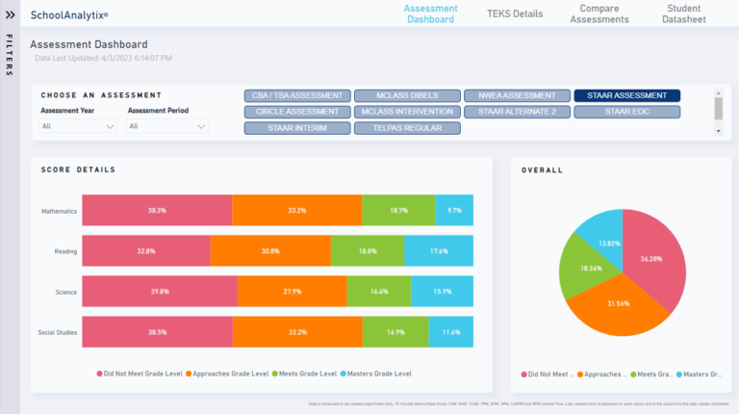The height and width of the screenshot is (414, 739).
Task: Expand the Filters panel double-chevron icon
Action: point(10,15)
